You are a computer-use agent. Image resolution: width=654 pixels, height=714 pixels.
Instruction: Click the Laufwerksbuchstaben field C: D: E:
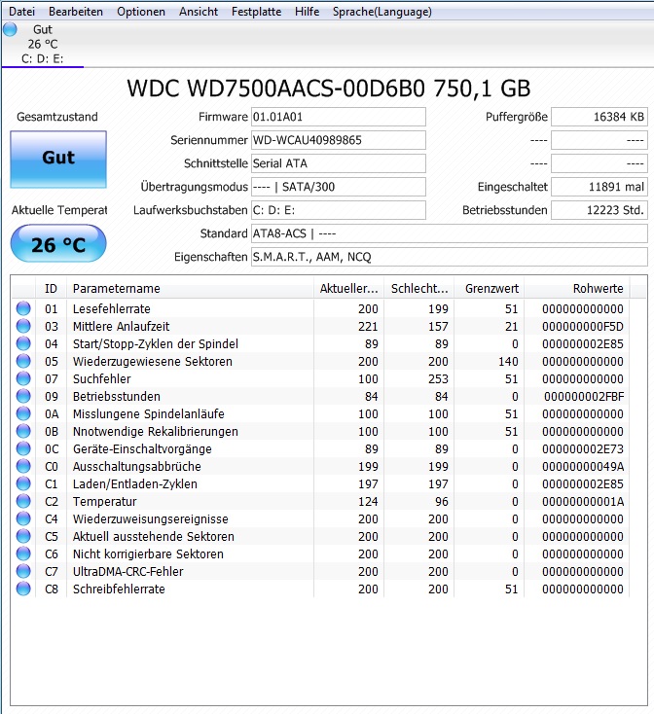[x=339, y=210]
